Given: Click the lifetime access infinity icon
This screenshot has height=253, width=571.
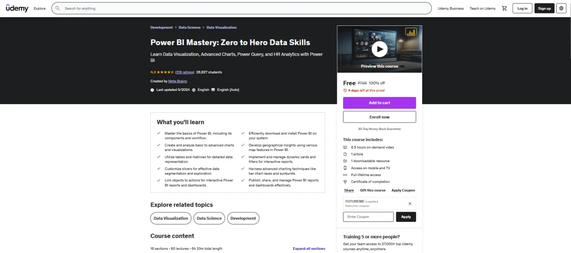Looking at the screenshot, I should tap(345, 175).
